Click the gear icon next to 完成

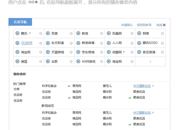tap(164, 25)
